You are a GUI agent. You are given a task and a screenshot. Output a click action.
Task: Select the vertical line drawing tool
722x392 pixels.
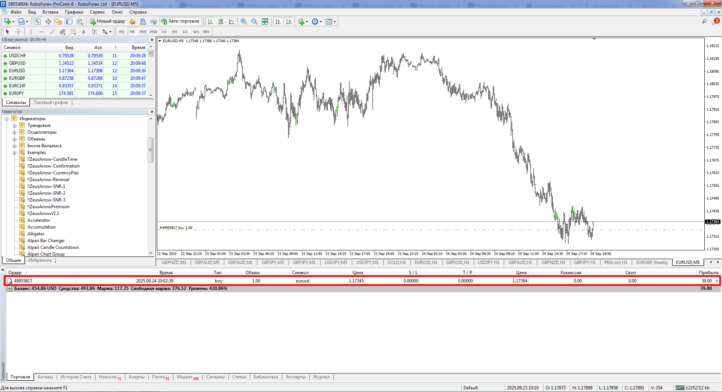point(31,32)
